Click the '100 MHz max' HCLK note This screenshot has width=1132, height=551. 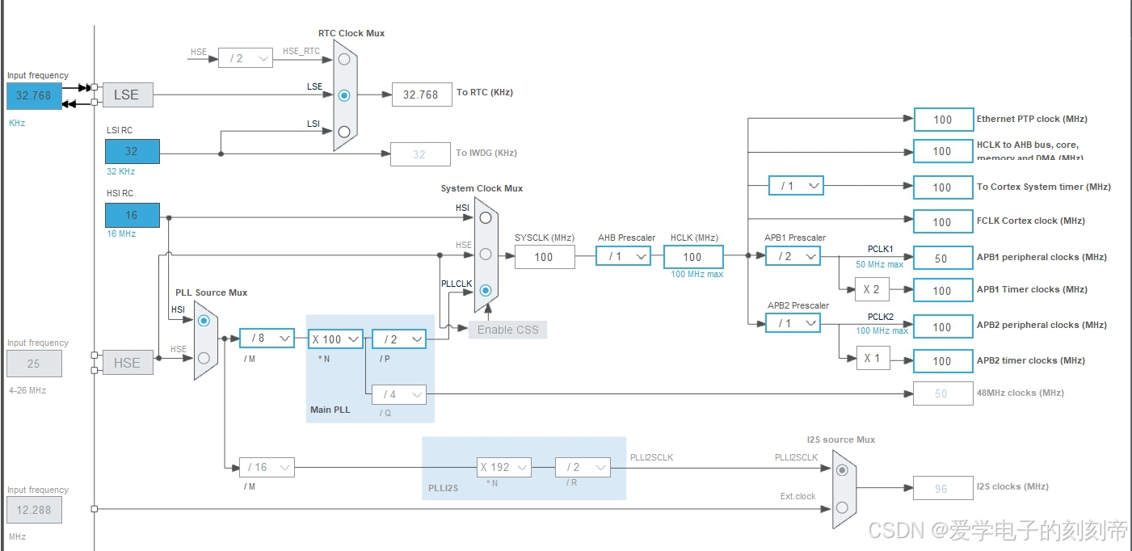click(697, 274)
